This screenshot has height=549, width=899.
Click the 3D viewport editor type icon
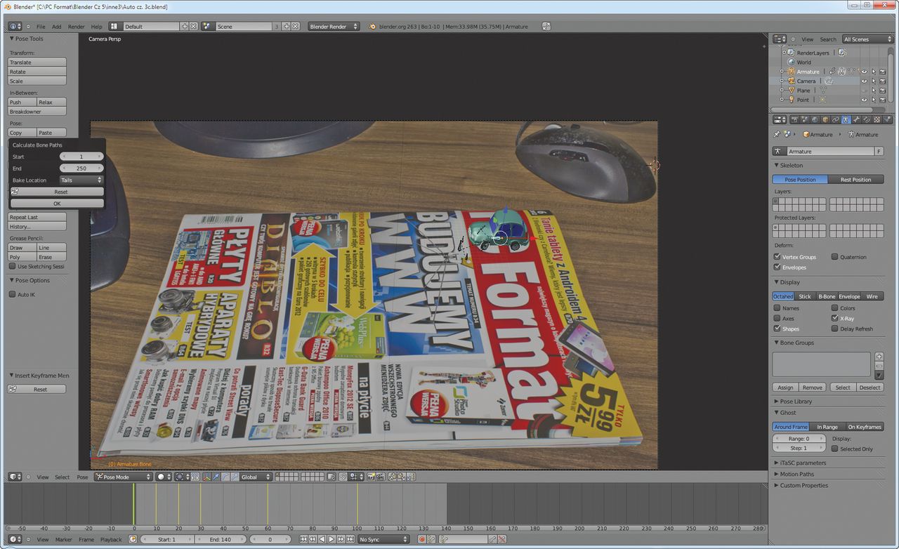pos(14,477)
